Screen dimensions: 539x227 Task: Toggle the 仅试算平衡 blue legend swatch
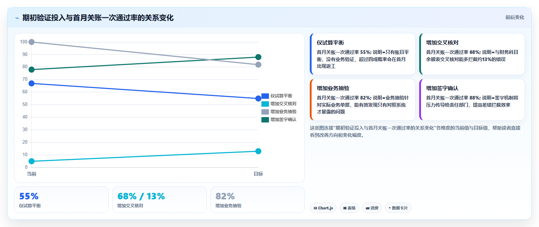point(265,96)
